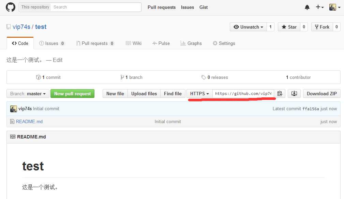Open vip74s author link in commit row

[25, 109]
